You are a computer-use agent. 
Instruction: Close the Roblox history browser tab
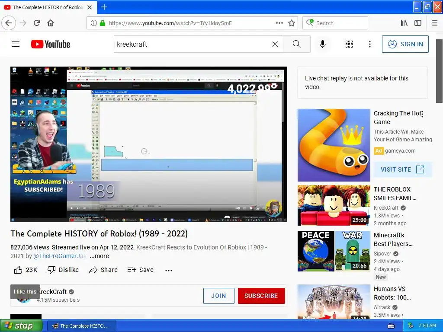coord(90,7)
